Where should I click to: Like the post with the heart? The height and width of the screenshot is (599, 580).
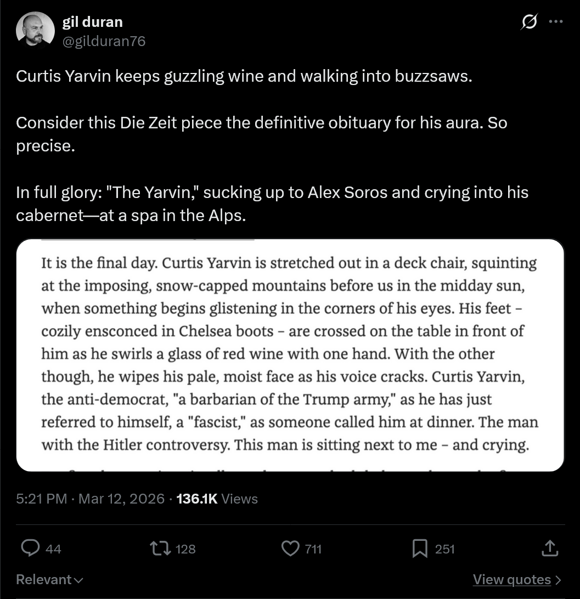tap(290, 548)
